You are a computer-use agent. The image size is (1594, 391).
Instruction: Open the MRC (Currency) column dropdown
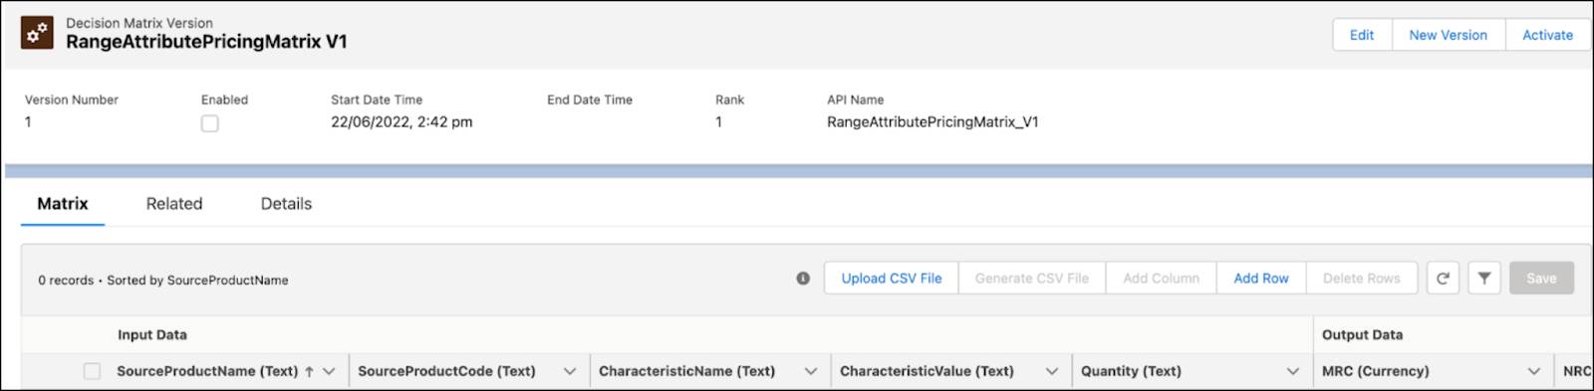1534,371
